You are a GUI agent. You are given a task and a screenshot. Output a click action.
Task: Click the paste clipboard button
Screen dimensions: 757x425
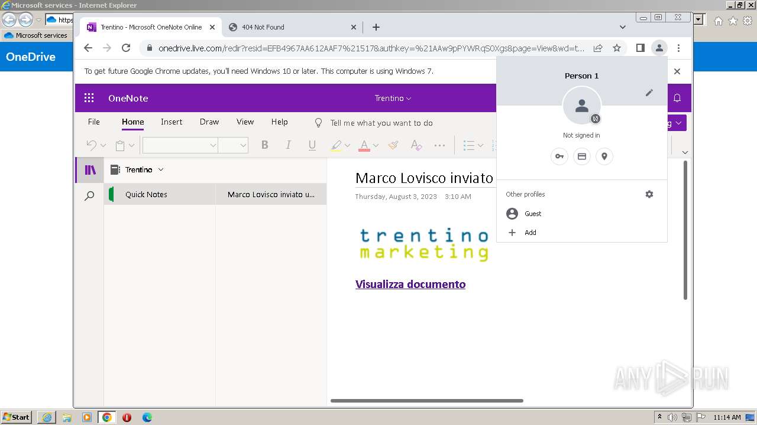(x=120, y=145)
